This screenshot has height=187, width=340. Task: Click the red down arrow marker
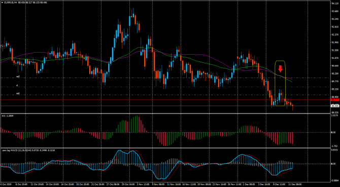280,69
